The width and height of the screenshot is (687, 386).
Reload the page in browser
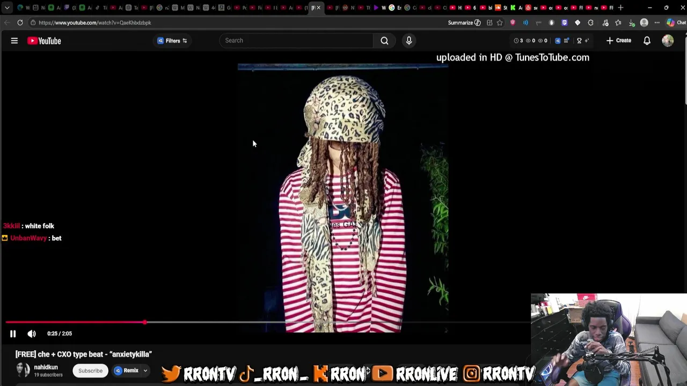tap(20, 23)
